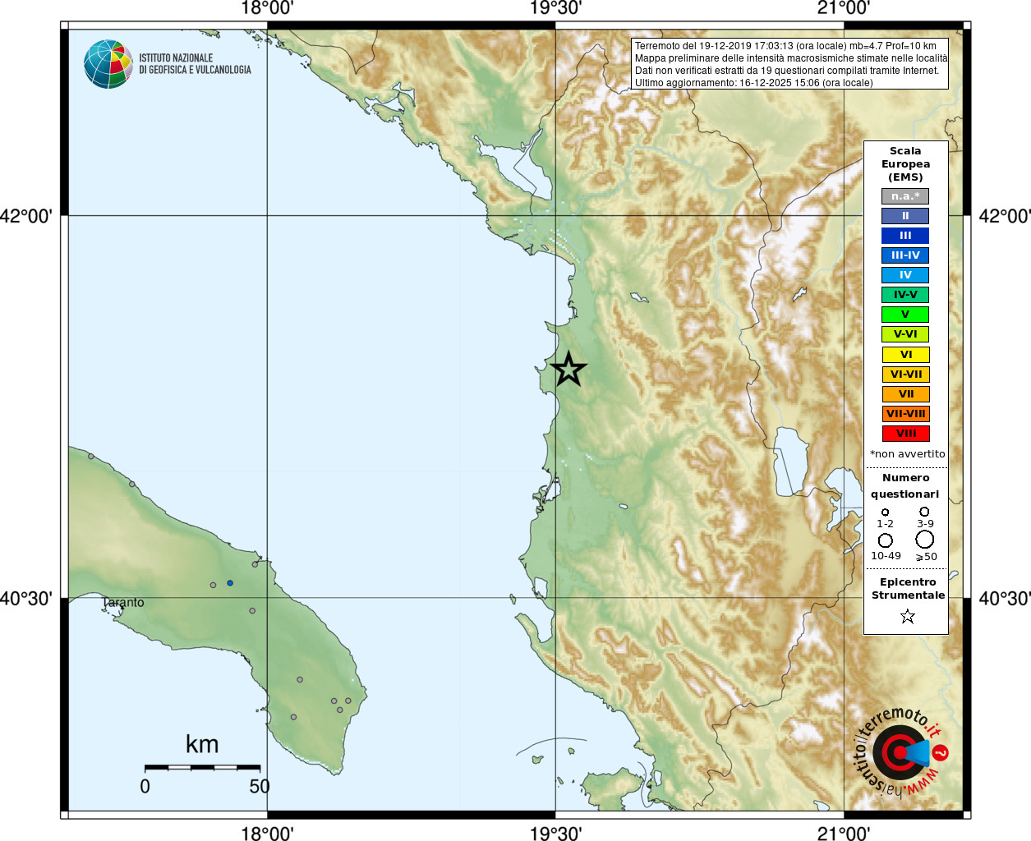
Task: Select the red VIII intensity swatch
Action: coord(905,434)
